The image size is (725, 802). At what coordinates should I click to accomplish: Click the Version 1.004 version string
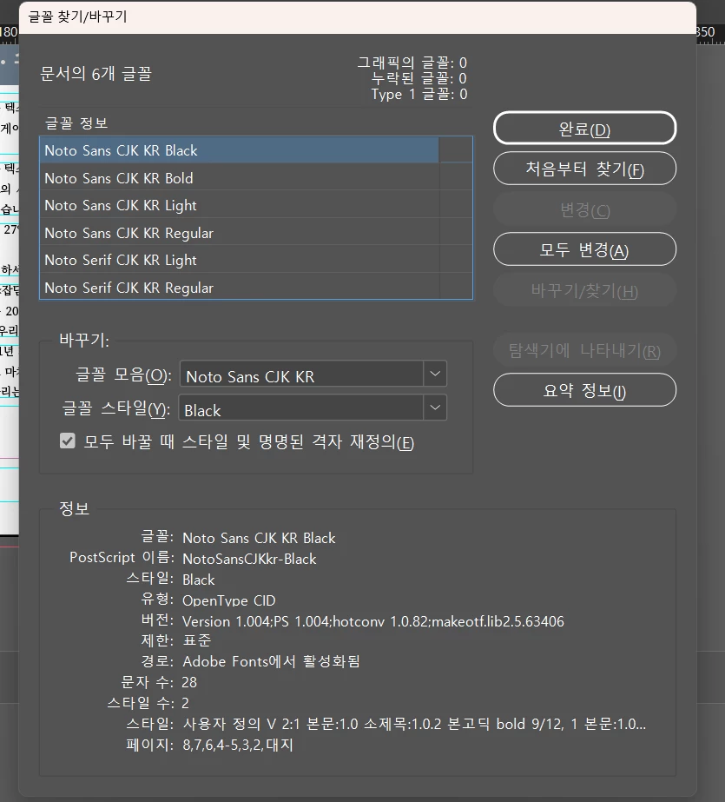point(373,621)
